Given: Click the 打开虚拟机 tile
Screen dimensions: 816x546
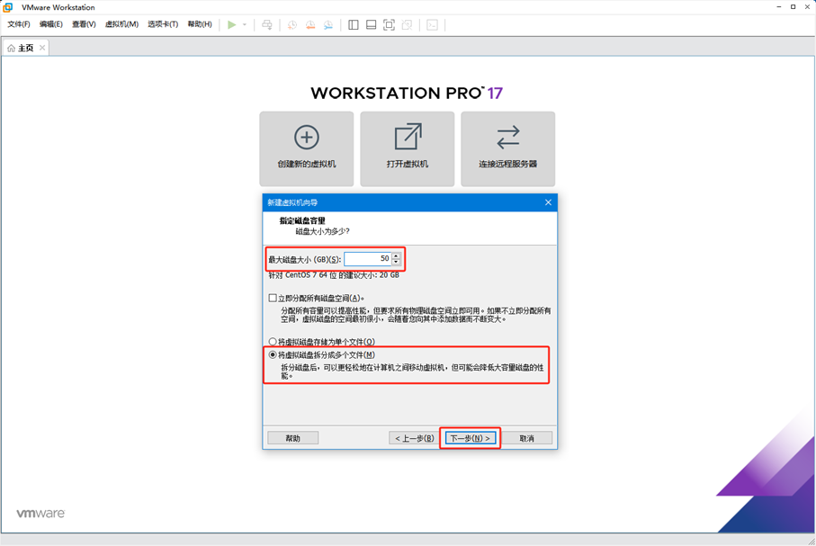Looking at the screenshot, I should [407, 148].
